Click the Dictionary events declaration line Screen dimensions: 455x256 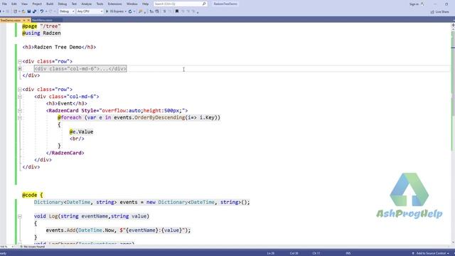[x=142, y=202]
